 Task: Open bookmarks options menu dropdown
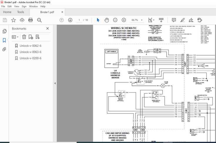point(15,37)
